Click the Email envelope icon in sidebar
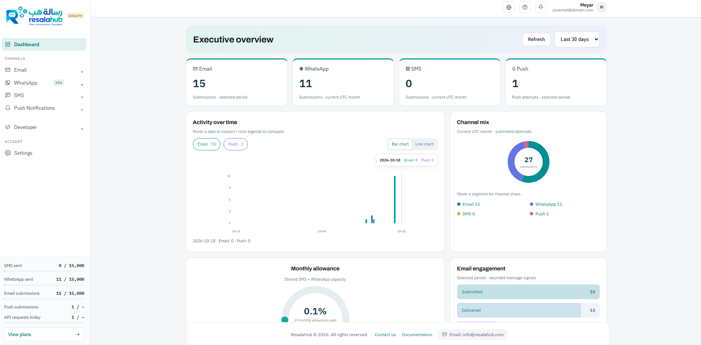The image size is (701, 345). pyautogui.click(x=8, y=70)
